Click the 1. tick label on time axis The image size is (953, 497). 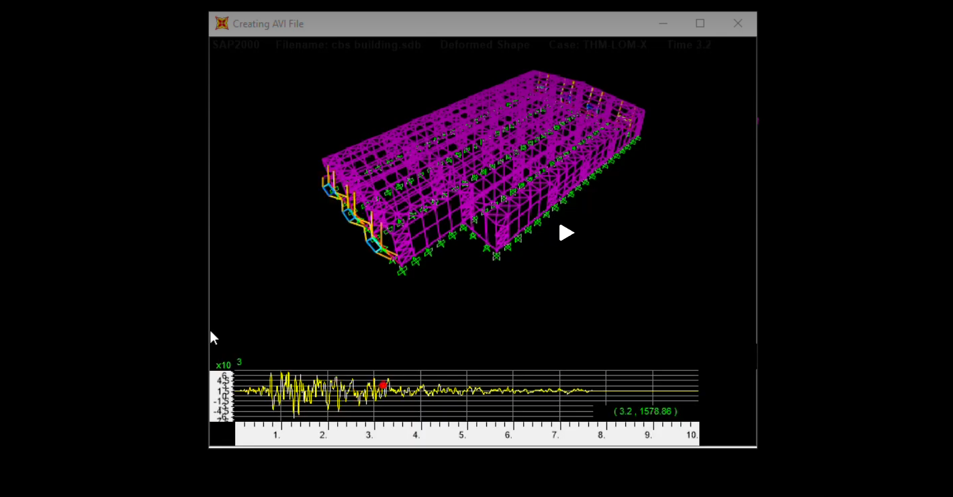coord(277,435)
